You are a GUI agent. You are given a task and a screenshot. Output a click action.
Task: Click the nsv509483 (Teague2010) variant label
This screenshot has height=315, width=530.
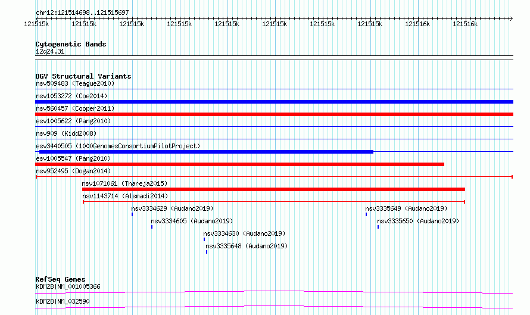click(75, 83)
